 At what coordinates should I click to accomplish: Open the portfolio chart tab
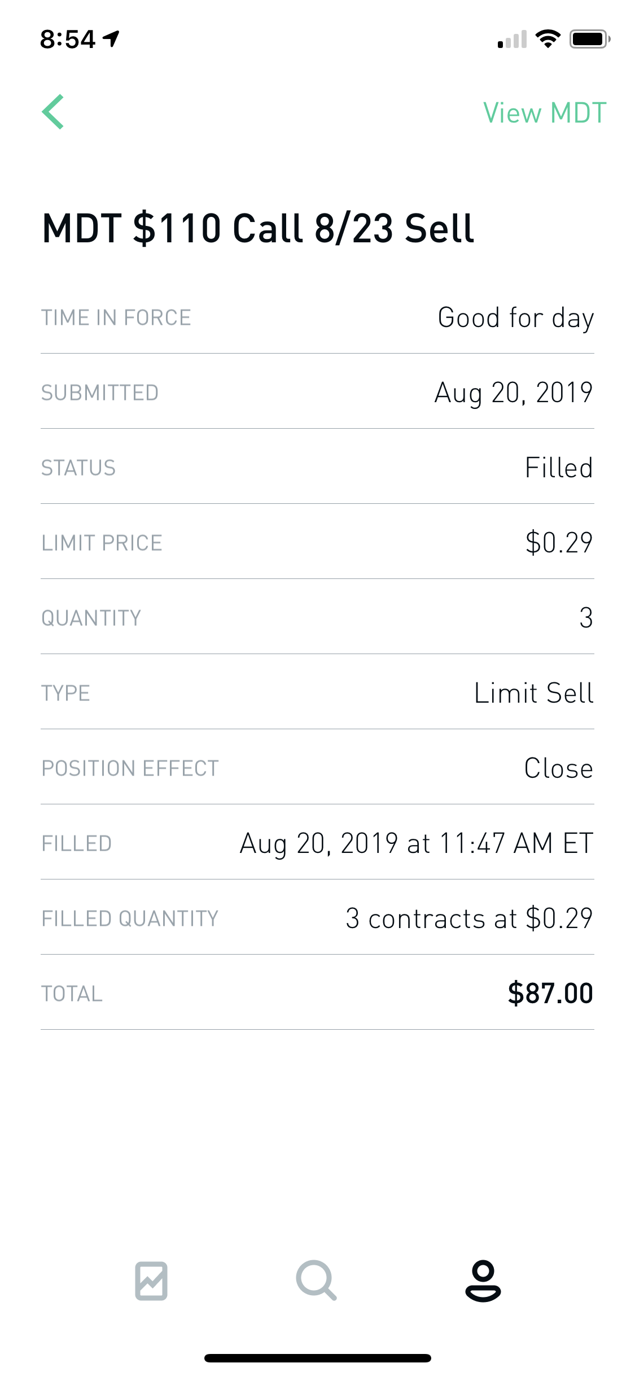click(151, 1280)
